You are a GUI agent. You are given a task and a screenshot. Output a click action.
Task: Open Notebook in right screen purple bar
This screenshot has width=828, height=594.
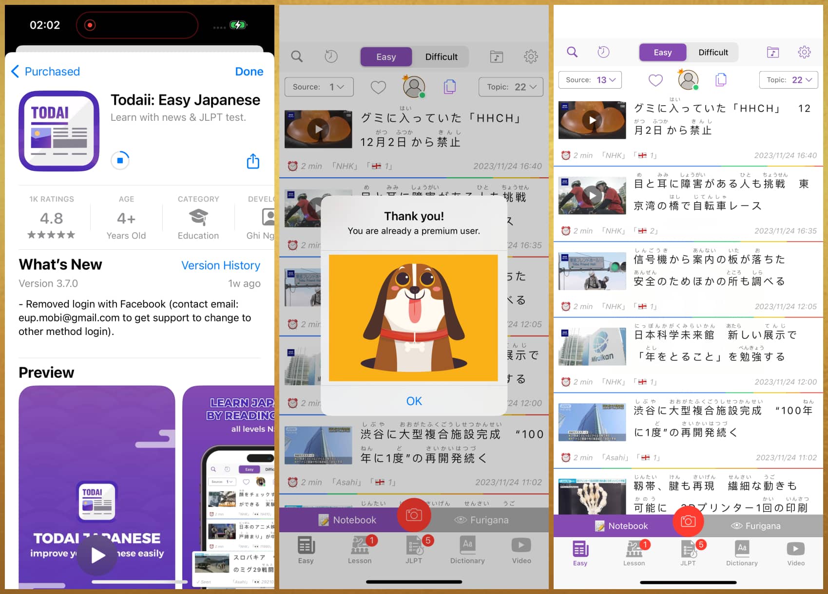[622, 526]
